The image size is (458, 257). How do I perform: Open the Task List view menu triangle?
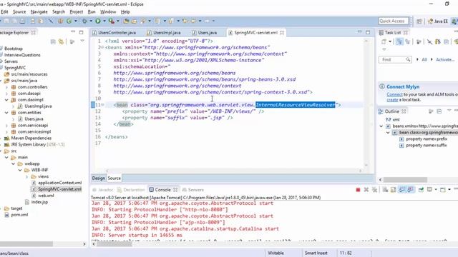tap(384, 49)
